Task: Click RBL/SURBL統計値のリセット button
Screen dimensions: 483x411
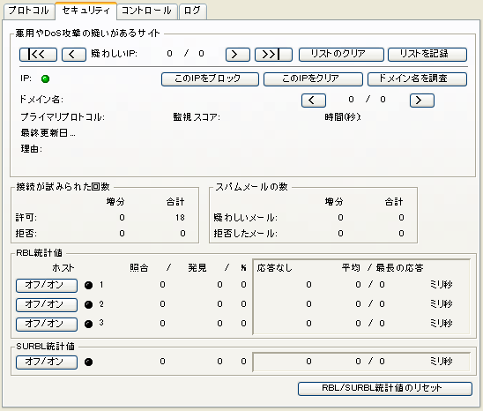Action: [x=385, y=389]
